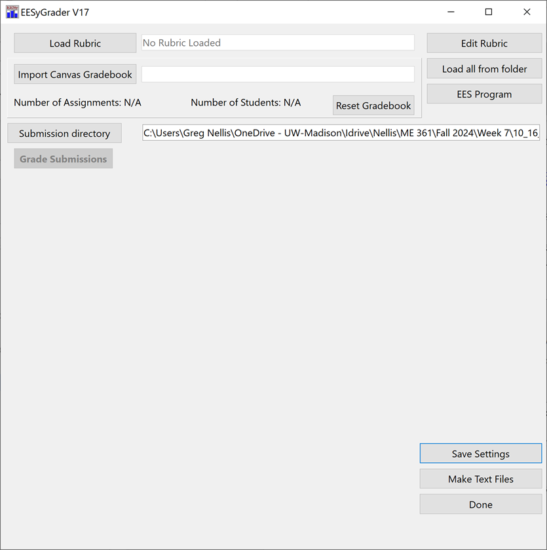Click Load all from folder

tap(484, 69)
